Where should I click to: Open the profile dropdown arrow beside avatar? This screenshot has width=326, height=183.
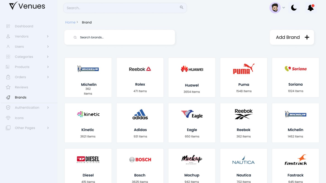pyautogui.click(x=284, y=8)
